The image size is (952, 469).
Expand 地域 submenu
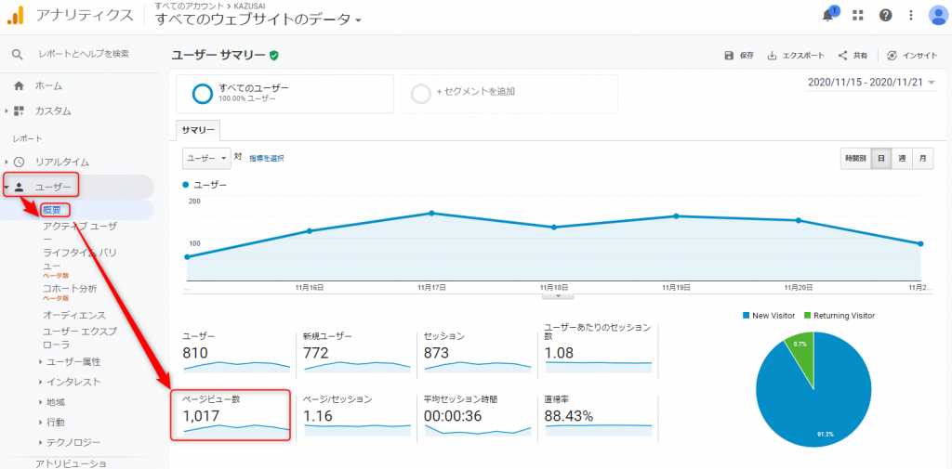51,401
